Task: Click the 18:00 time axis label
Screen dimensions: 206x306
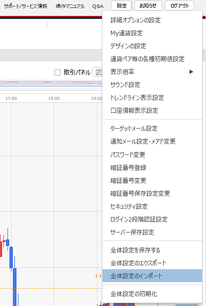Action: coord(54,98)
